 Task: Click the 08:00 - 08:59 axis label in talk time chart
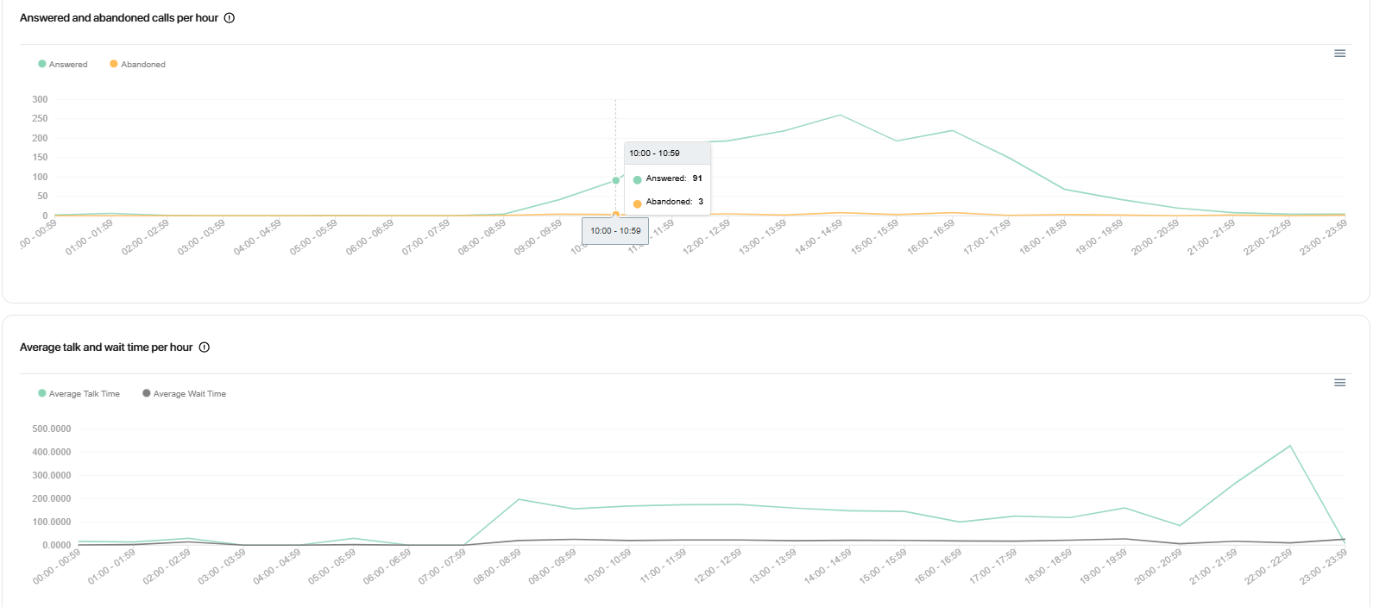coord(498,566)
